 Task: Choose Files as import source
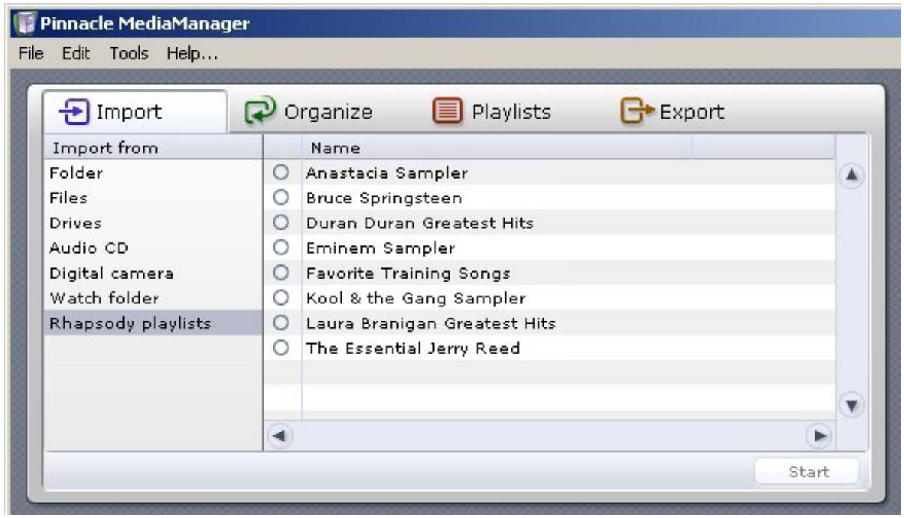point(153,198)
